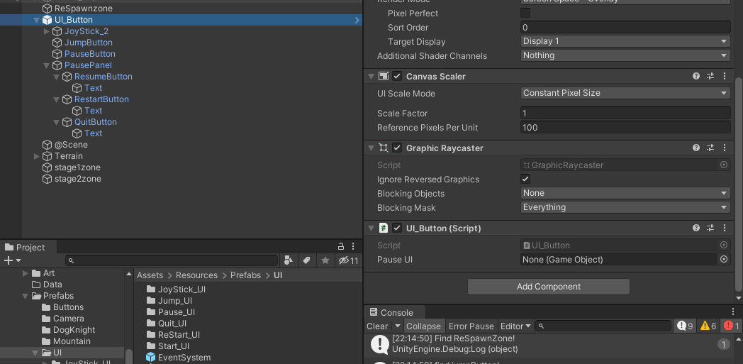Select the EventSystem prefab asset
The image size is (743, 364).
coord(178,357)
